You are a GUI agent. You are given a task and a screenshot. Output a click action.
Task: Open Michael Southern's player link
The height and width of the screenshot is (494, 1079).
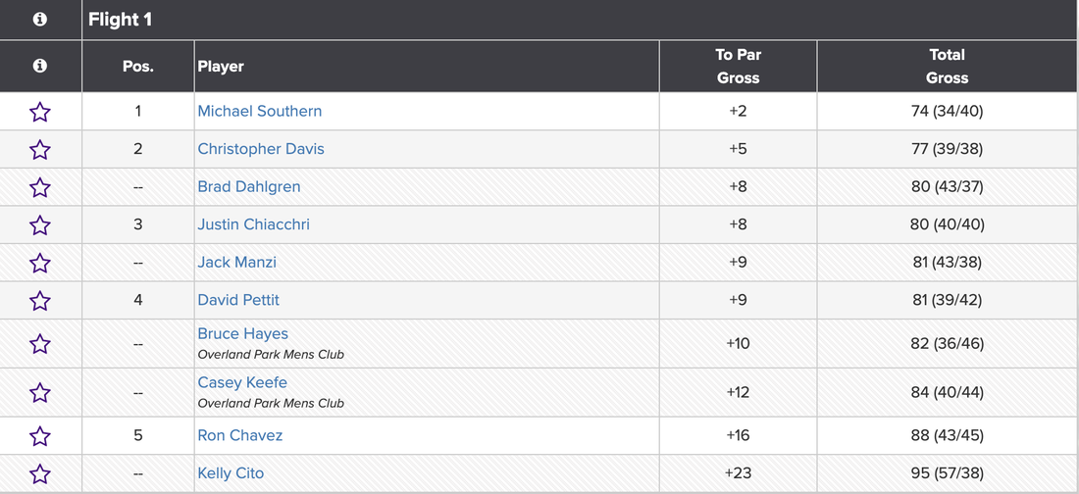coord(260,112)
